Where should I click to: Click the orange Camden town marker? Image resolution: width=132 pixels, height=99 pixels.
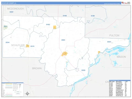coord(28,46)
